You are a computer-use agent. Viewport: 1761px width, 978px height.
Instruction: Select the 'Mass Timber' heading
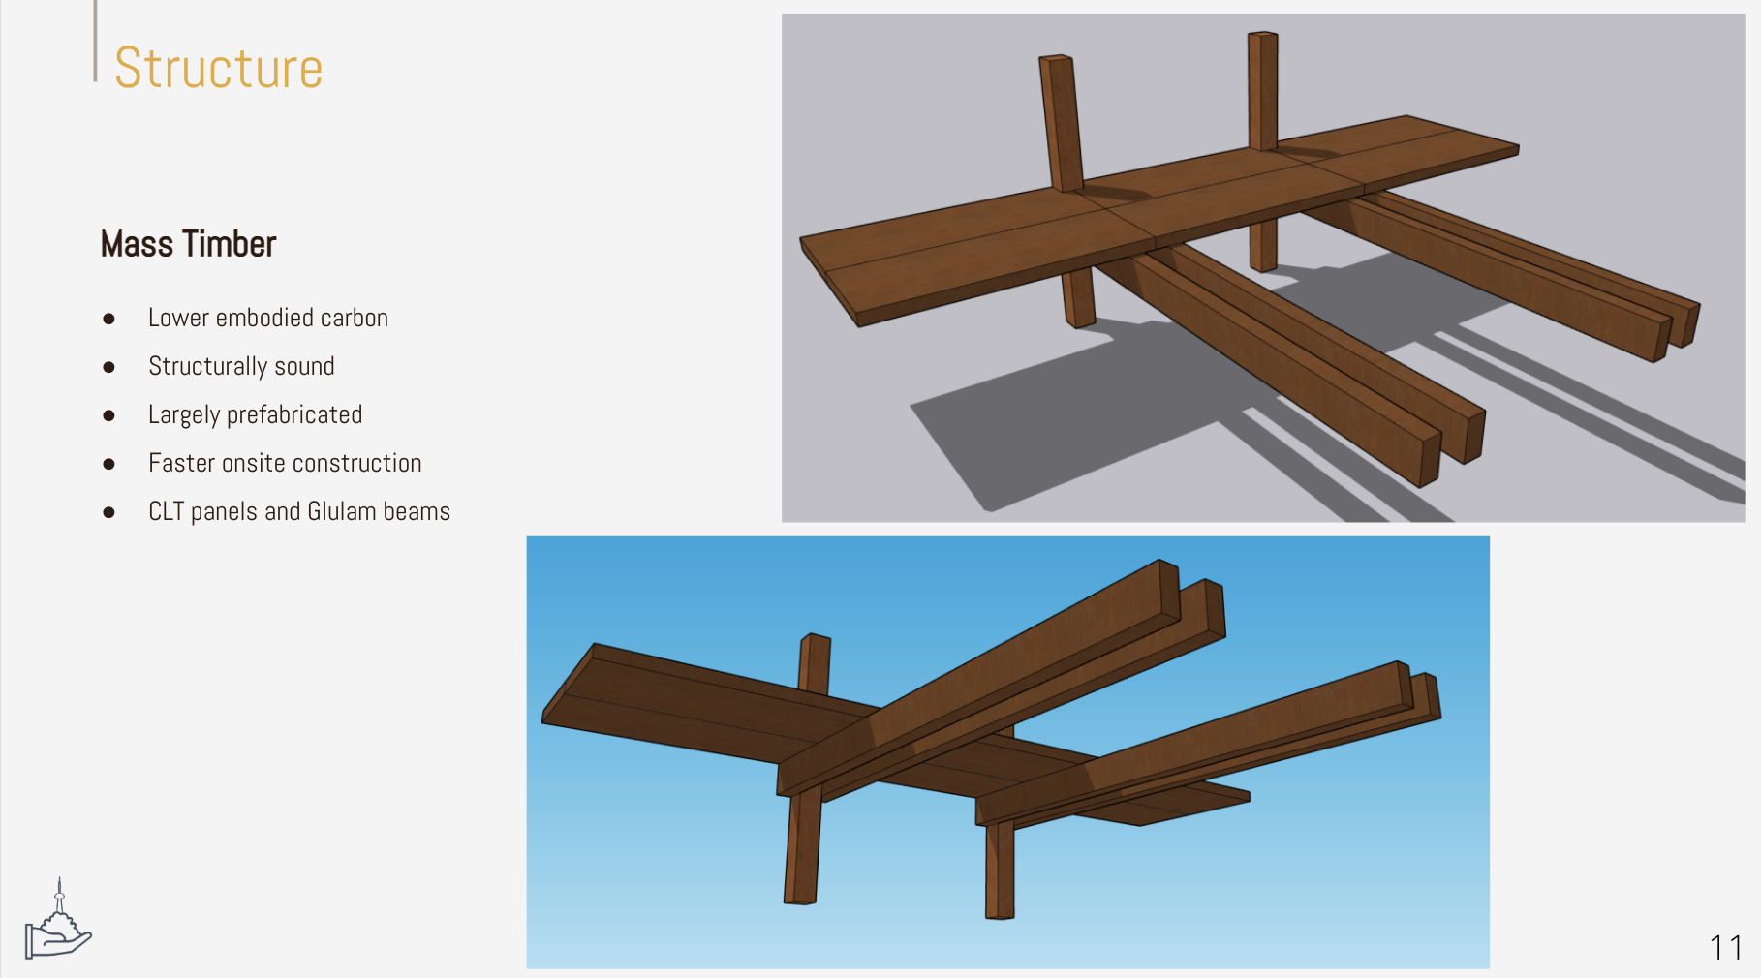189,244
